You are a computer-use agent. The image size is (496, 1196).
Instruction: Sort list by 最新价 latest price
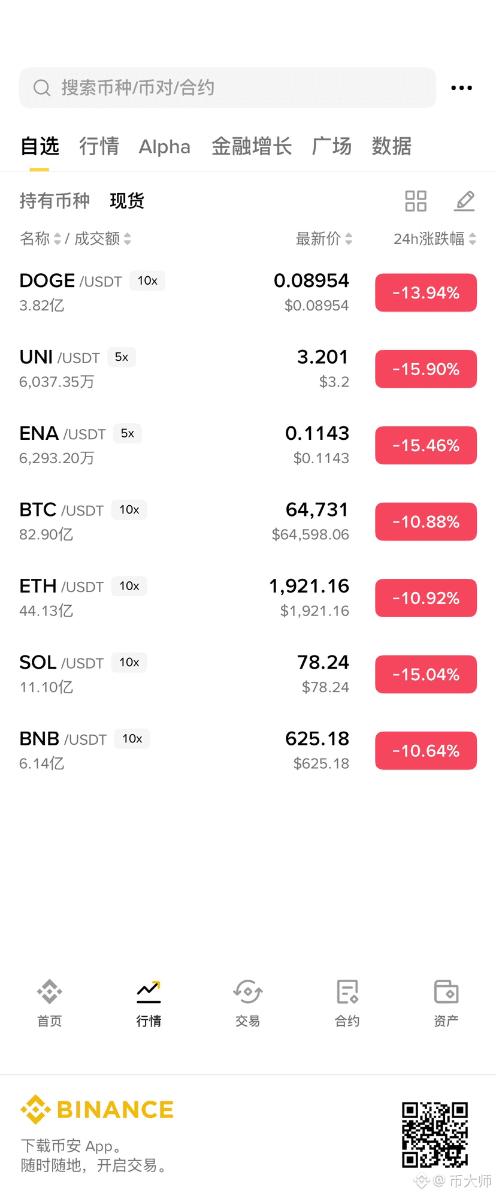pos(324,239)
